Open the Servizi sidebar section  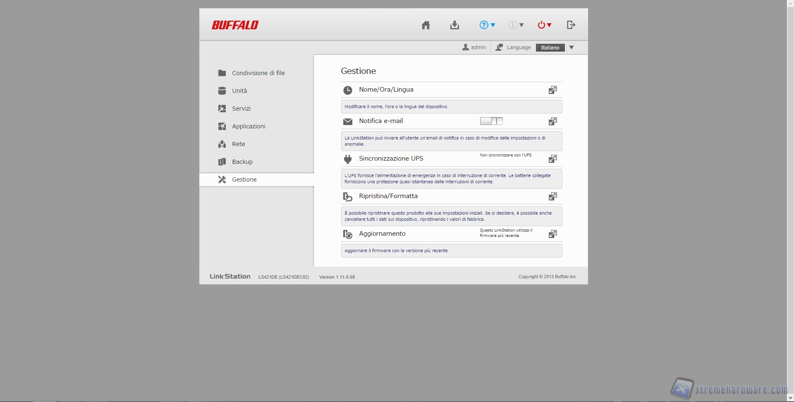(241, 109)
